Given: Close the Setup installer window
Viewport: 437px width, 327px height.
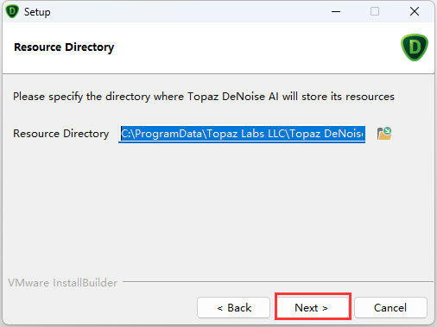Looking at the screenshot, I should 415,11.
